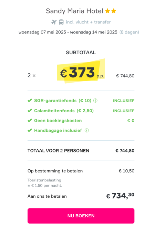The height and width of the screenshot is (226, 155).
Task: Click the Calamiteitenfonds green checkmark
Action: click(30, 111)
